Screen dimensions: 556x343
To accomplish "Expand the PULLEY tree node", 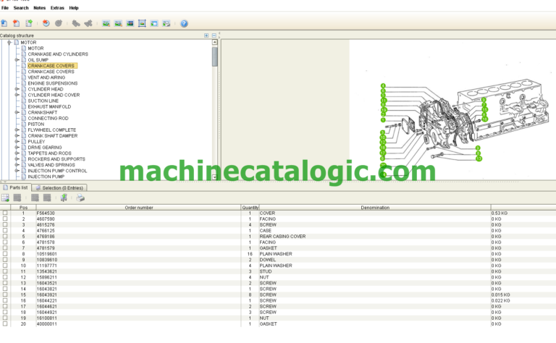I will (17, 141).
